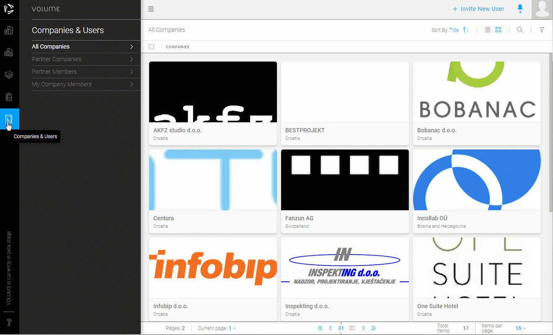Click the BESTPROJEKT company name
This screenshot has width=553, height=335.
point(305,130)
